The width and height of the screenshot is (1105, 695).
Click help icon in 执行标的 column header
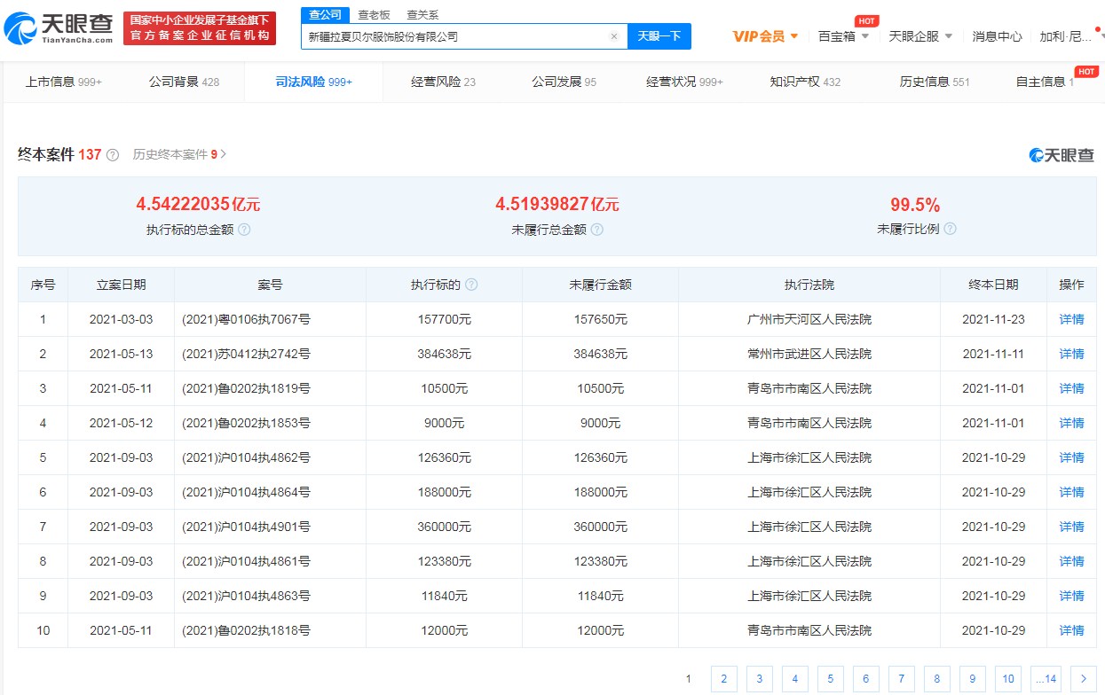[x=471, y=285]
